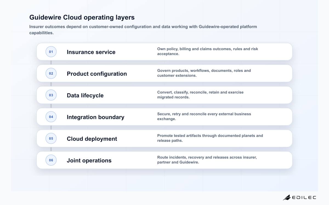
Task: Select the 03 circle badge
Action: point(51,95)
